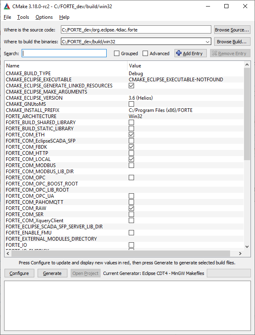Select the FORTE_COM_OPC_BOOST_ROOT row
The width and height of the screenshot is (255, 335).
pos(124,184)
